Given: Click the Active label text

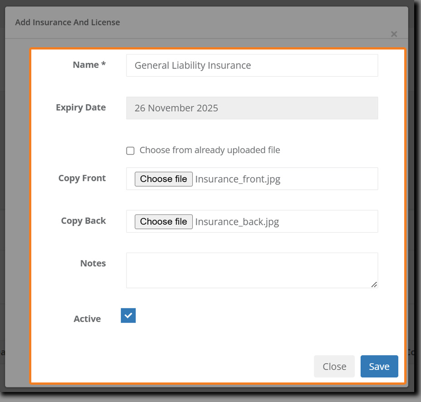Looking at the screenshot, I should click(x=87, y=319).
